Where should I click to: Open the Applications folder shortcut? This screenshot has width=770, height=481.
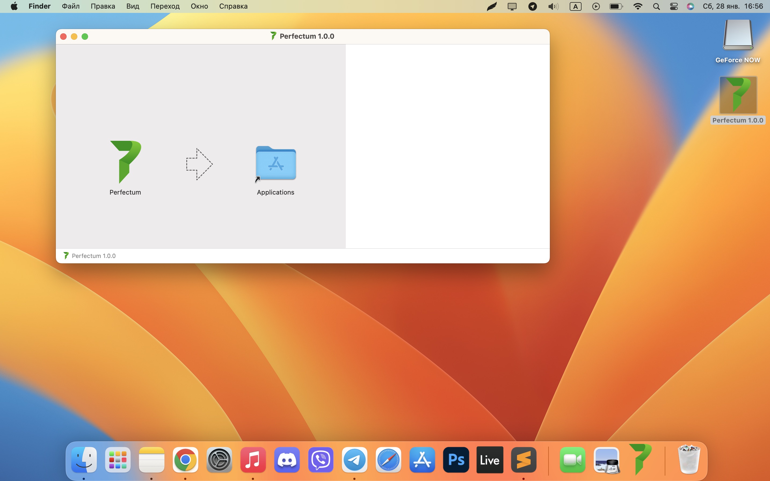(x=276, y=163)
